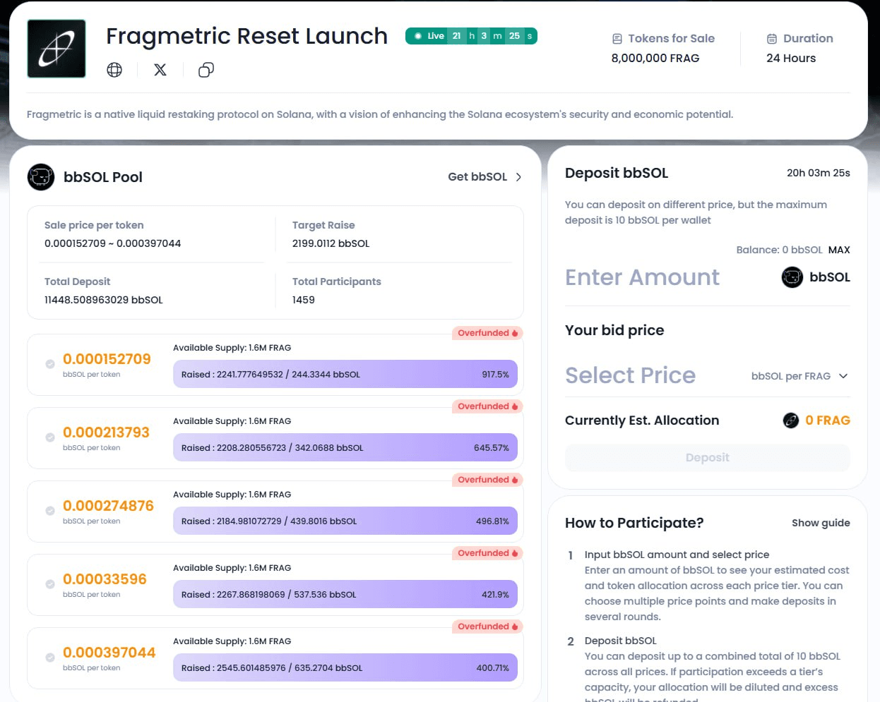Viewport: 880px width, 702px height.
Task: Open the project website globe icon
Action: pos(114,70)
